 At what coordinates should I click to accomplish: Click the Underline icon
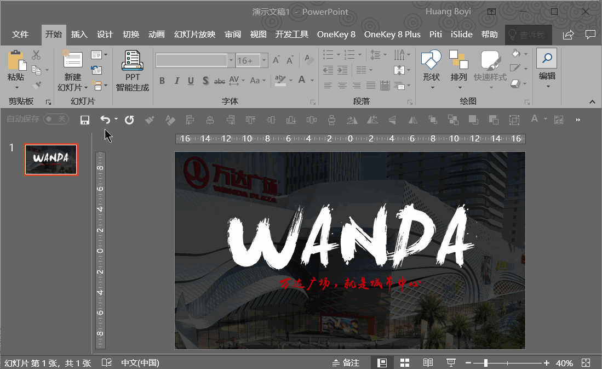tap(190, 80)
